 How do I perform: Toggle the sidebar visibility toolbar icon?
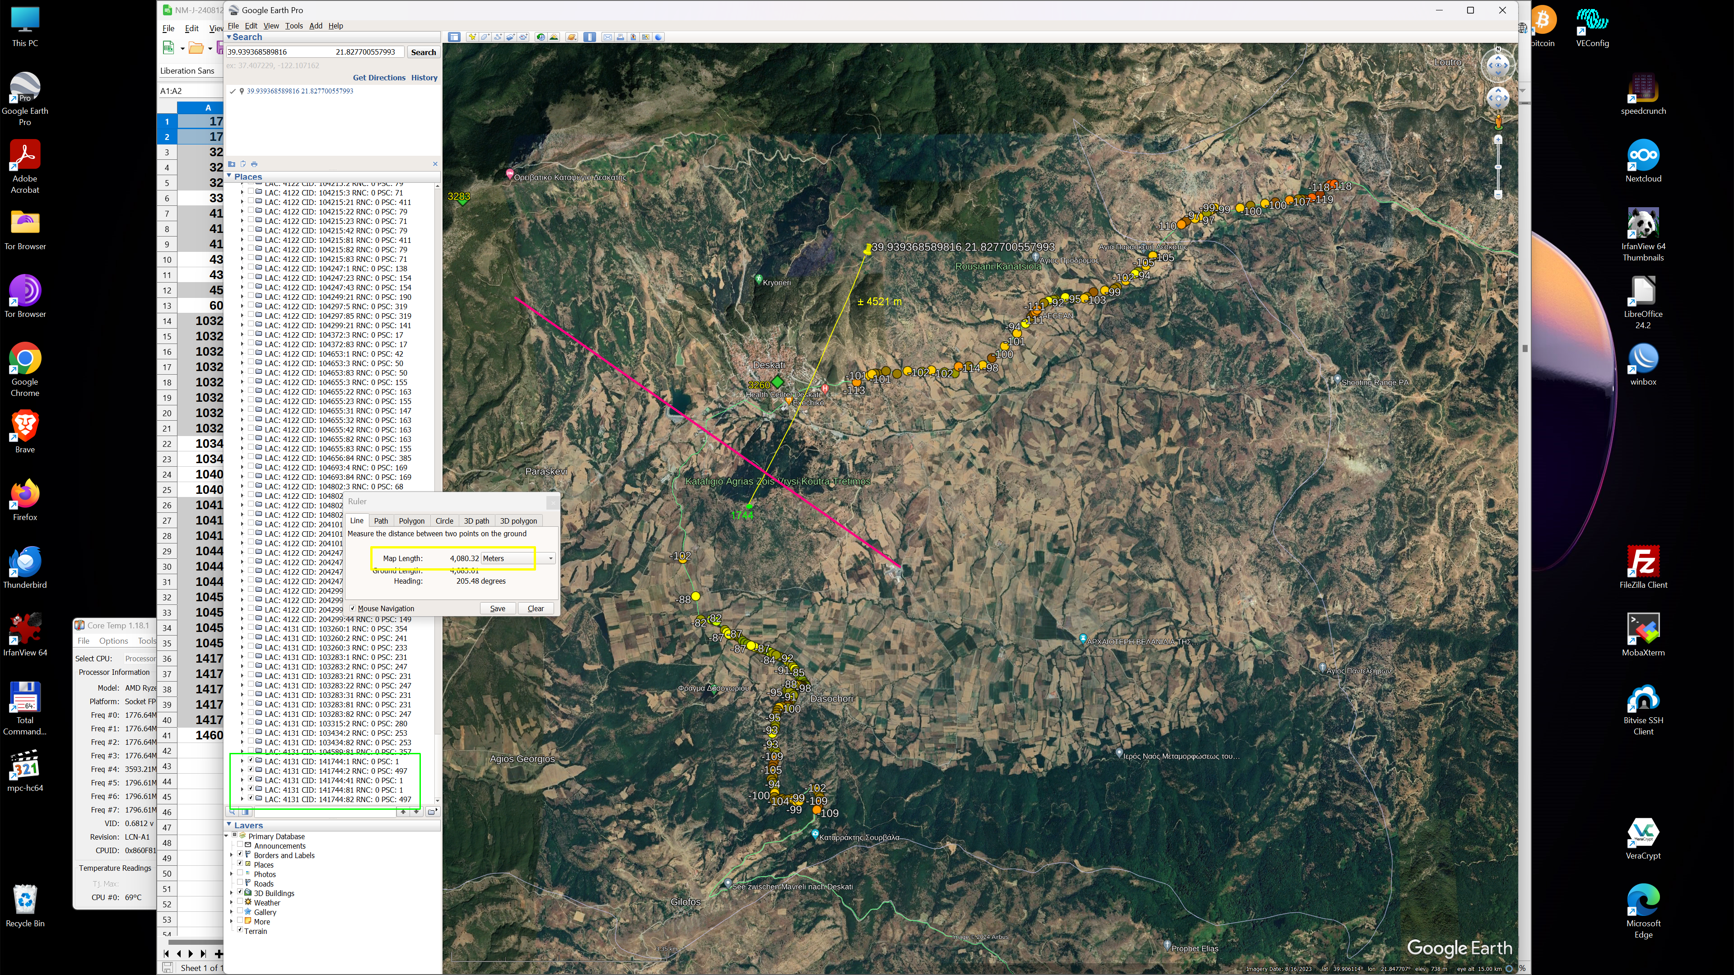pyautogui.click(x=454, y=37)
